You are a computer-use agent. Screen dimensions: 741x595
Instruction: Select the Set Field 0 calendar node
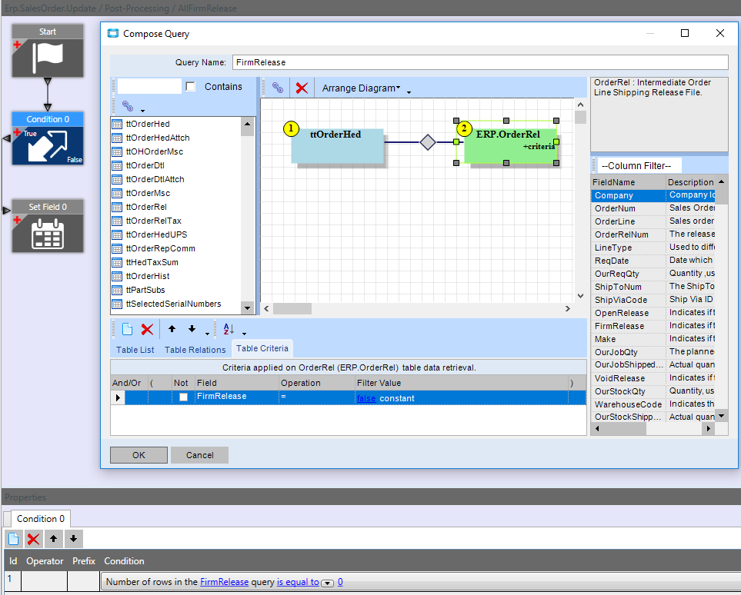(x=47, y=226)
